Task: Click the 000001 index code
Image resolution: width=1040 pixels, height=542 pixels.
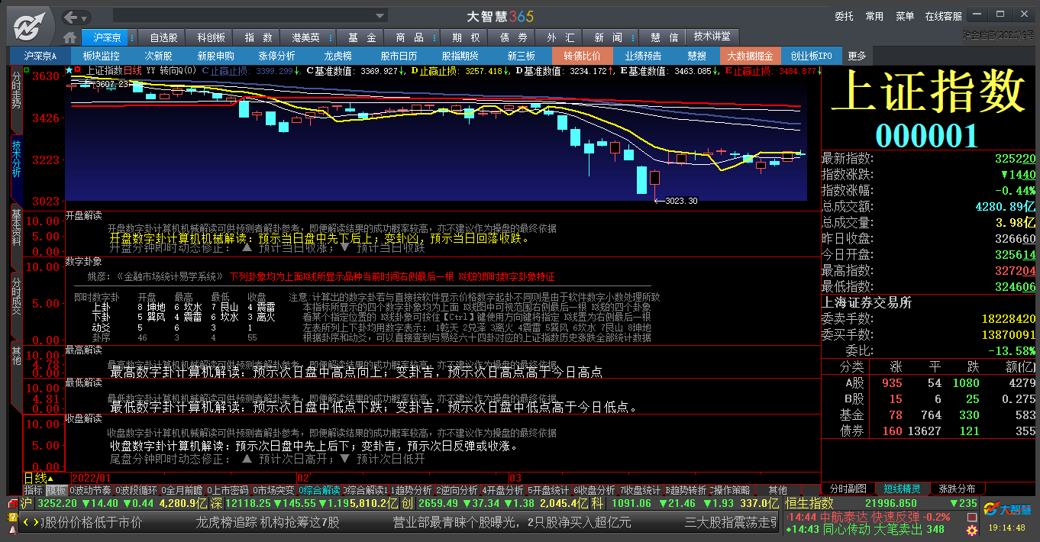Action: click(x=927, y=136)
